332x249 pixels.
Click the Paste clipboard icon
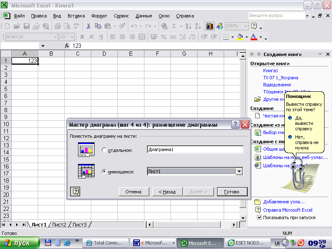coord(108,26)
